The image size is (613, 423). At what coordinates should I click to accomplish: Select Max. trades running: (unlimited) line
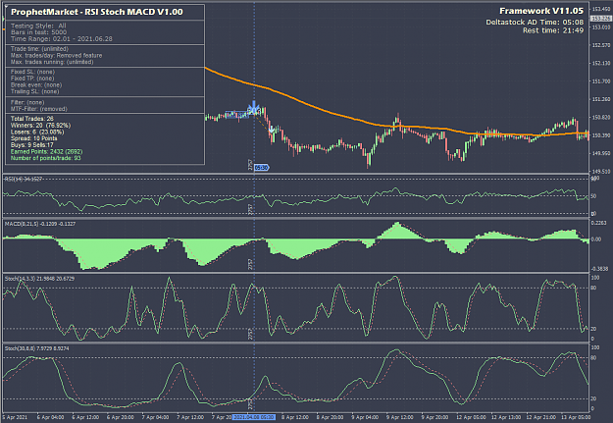click(x=52, y=62)
